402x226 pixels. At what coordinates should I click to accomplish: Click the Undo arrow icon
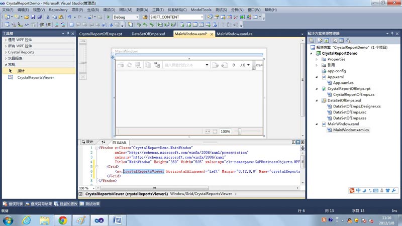coord(69,17)
